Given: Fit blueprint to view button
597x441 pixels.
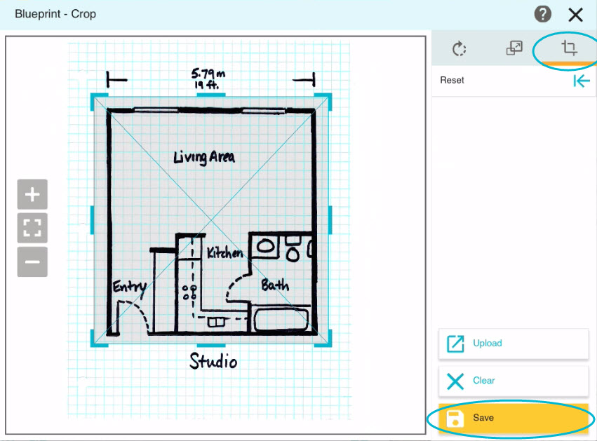Looking at the screenshot, I should [32, 228].
